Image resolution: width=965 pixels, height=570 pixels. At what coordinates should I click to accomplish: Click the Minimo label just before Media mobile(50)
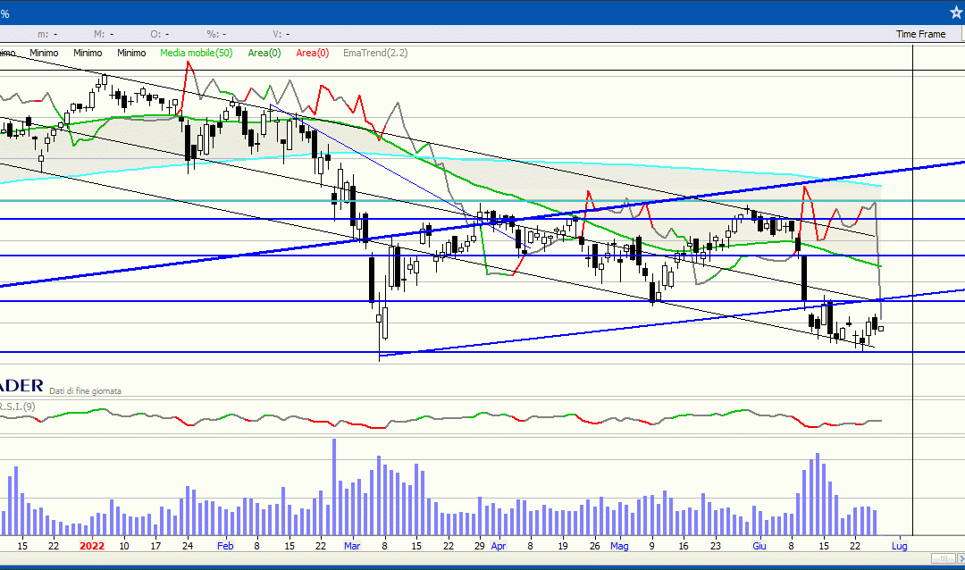[131, 53]
